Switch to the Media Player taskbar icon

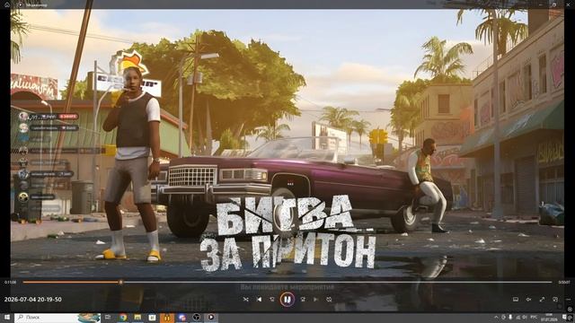(x=211, y=318)
